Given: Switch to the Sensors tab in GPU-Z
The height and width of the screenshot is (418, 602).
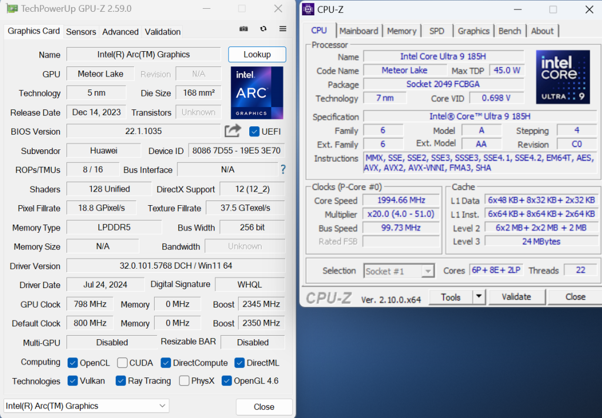Looking at the screenshot, I should (x=81, y=32).
